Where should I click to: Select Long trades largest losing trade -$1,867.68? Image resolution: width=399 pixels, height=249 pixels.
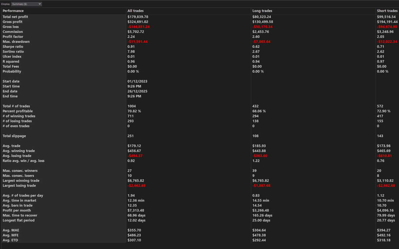(x=262, y=186)
